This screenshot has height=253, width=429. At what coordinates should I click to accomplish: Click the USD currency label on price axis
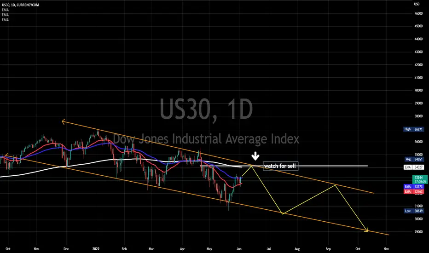coord(417,4)
